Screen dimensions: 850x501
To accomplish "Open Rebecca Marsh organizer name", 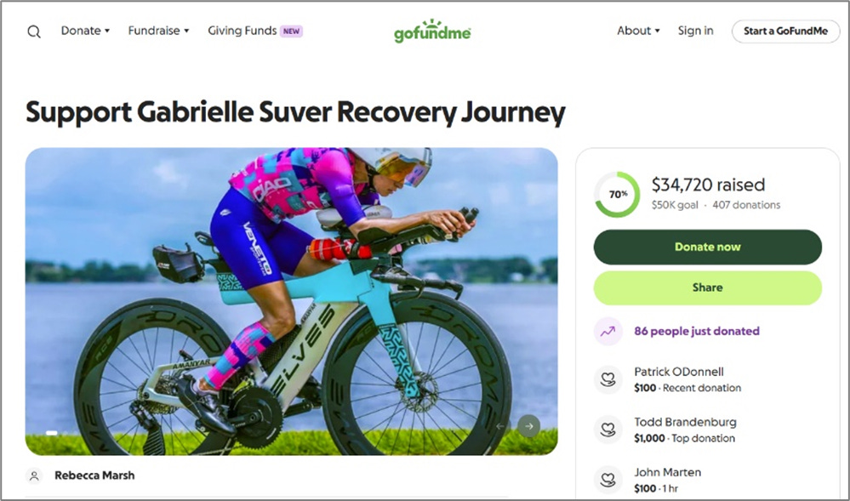I will point(94,475).
